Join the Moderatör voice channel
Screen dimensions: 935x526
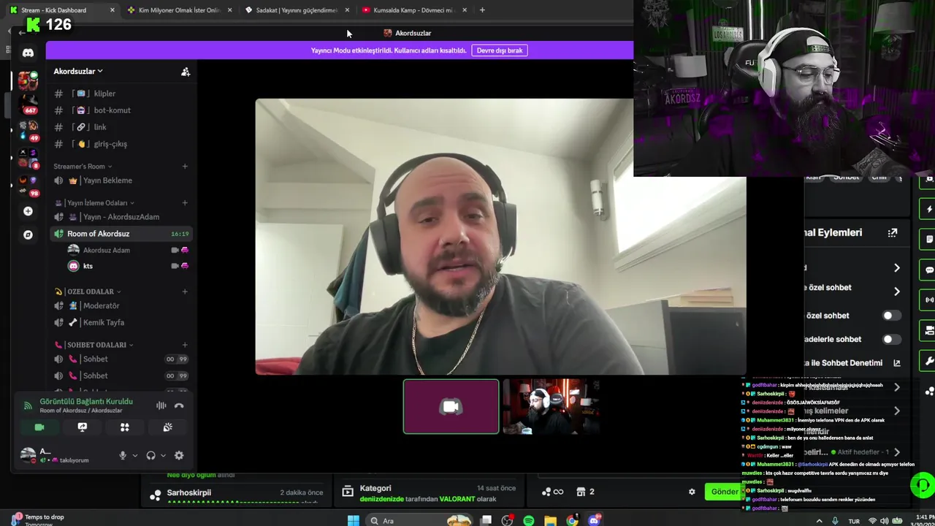click(121, 305)
